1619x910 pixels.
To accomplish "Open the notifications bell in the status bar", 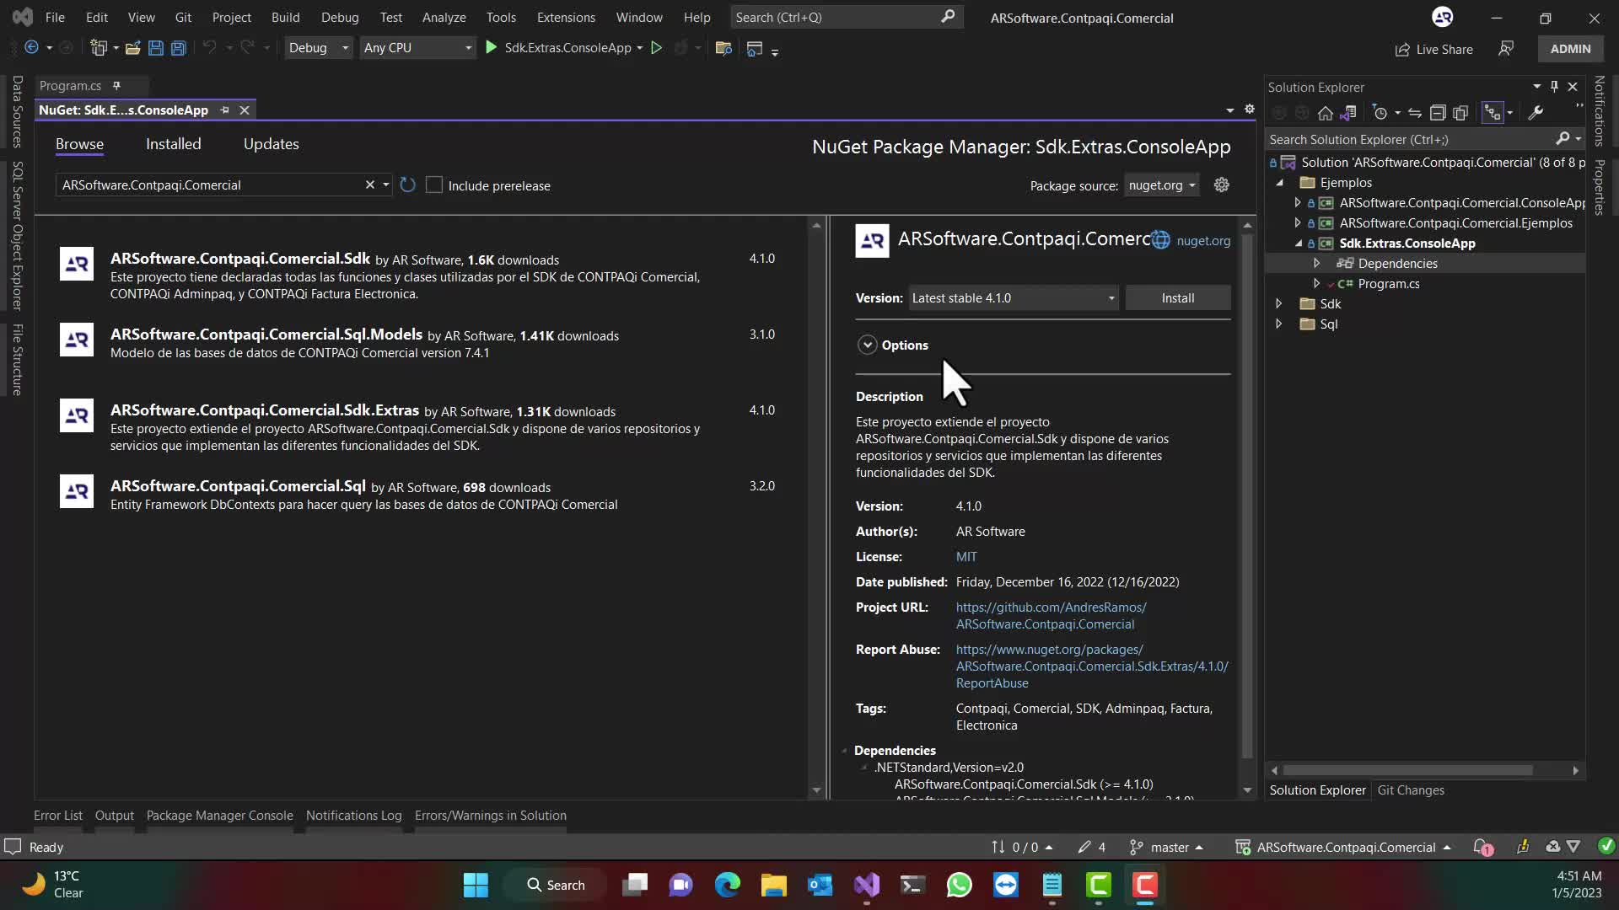I will (1482, 847).
